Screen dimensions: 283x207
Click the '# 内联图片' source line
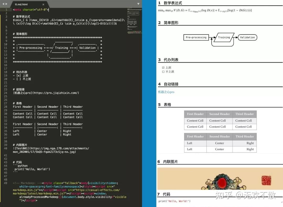[20, 145]
